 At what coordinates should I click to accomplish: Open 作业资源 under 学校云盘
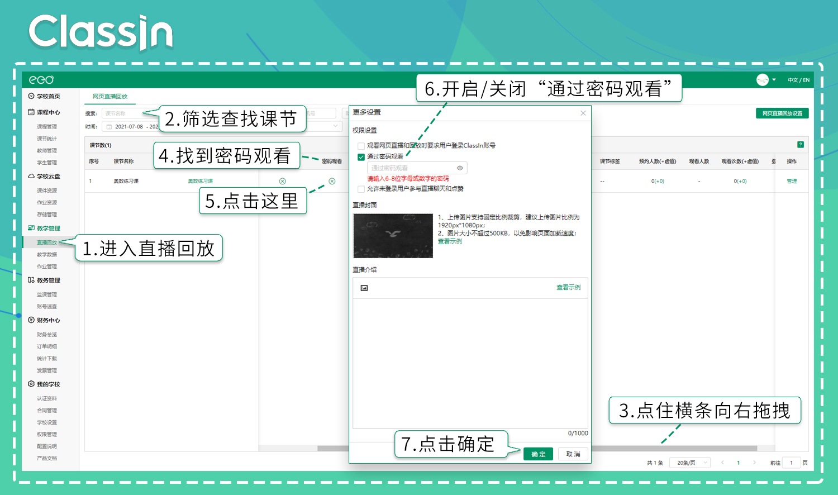tap(47, 203)
